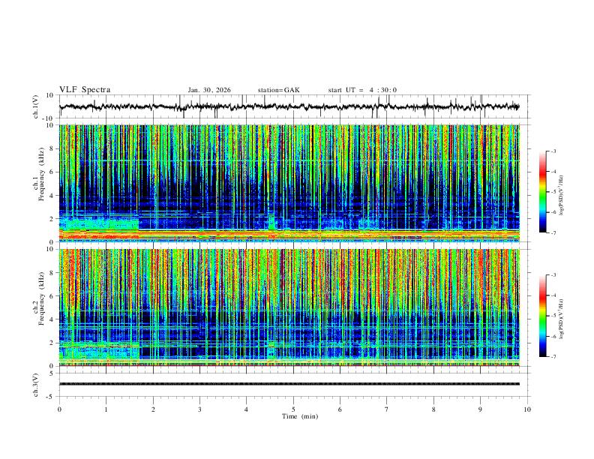Click the 'ch.3(V)' axis label
Image resolution: width=594 pixels, height=459 pixels.
tap(36, 385)
